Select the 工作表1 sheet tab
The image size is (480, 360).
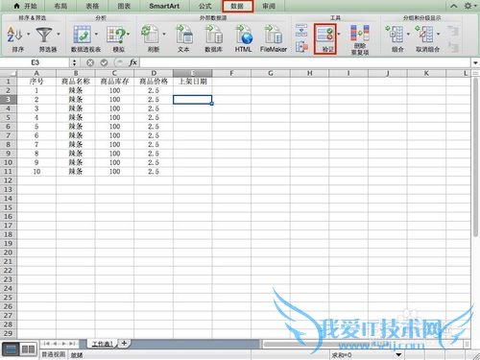coord(102,344)
